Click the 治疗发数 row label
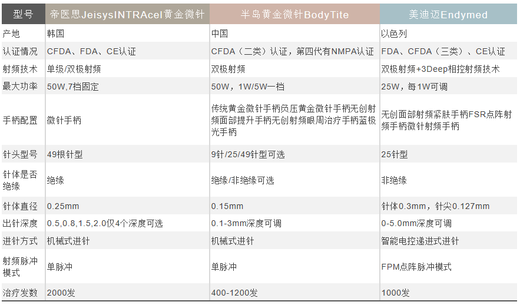This screenshot has height=305, width=520. point(23,293)
